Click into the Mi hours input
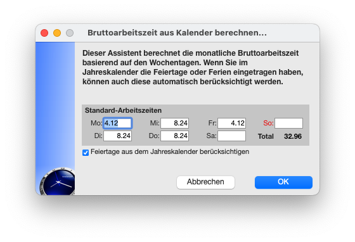 point(174,124)
